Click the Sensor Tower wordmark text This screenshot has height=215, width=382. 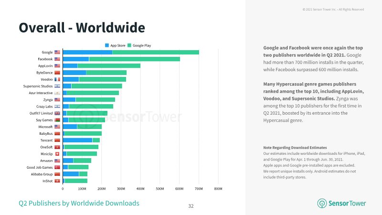(347, 204)
